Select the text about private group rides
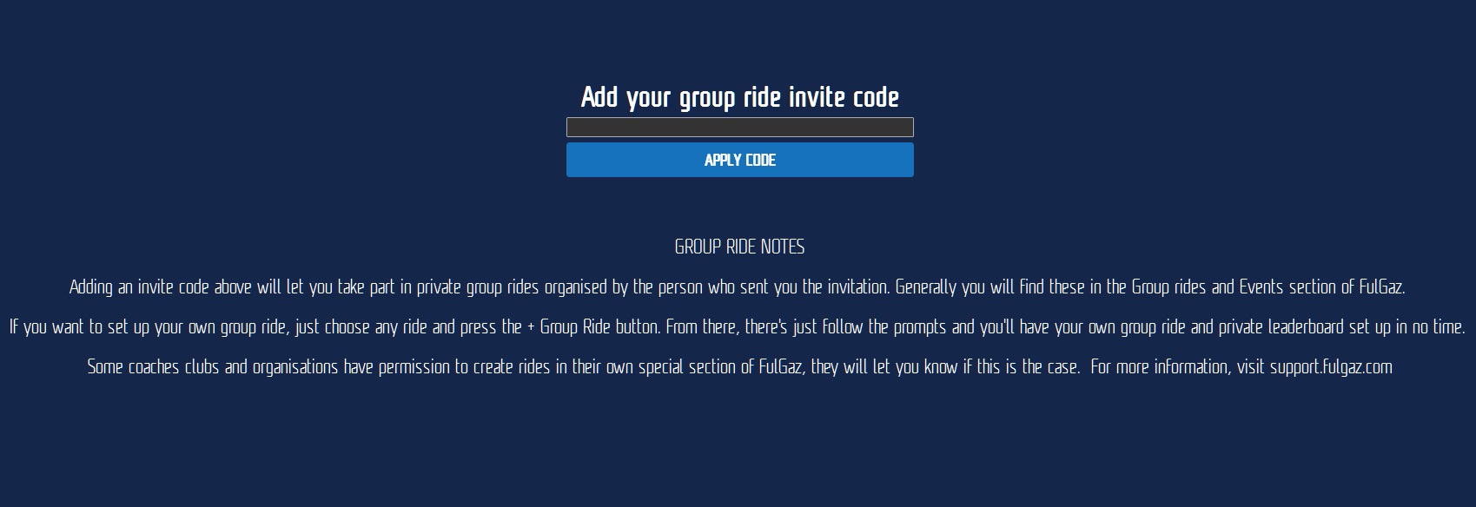1476x507 pixels. coord(738,285)
